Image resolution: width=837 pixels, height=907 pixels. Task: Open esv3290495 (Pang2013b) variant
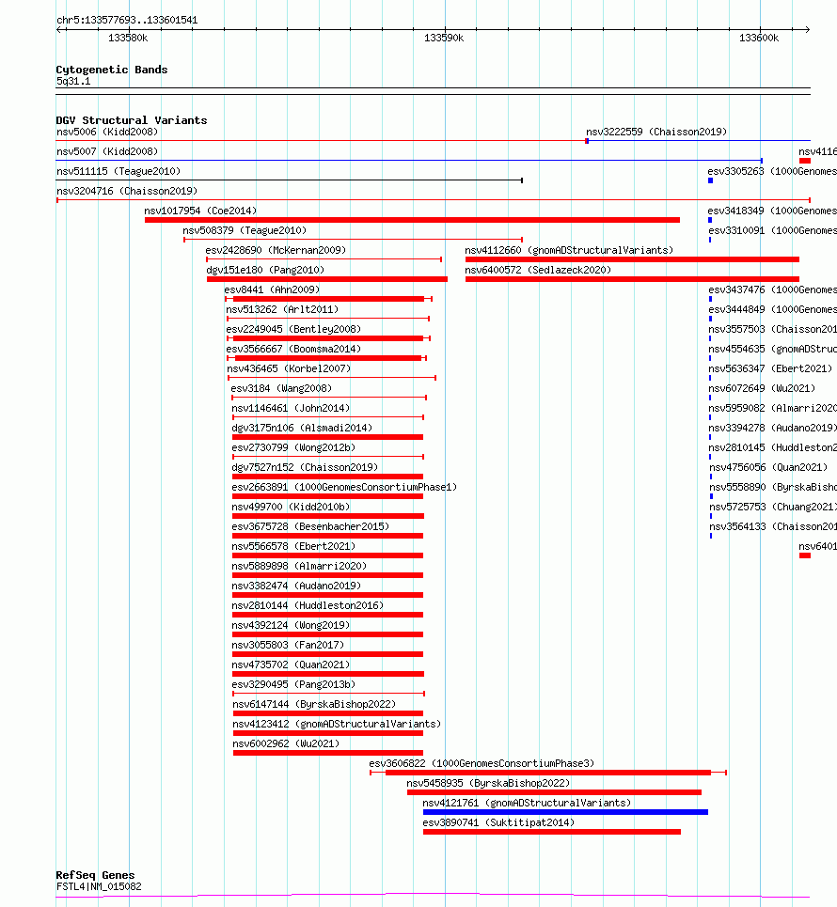[x=293, y=684]
